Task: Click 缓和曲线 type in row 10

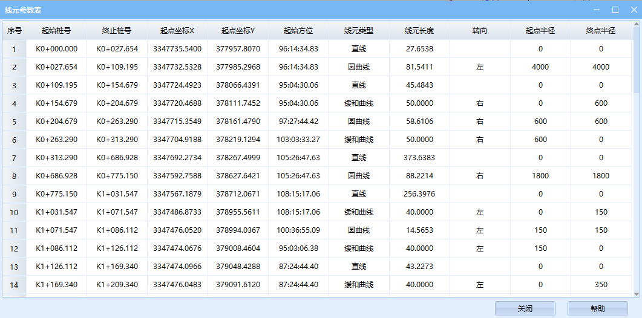Action: coord(359,212)
